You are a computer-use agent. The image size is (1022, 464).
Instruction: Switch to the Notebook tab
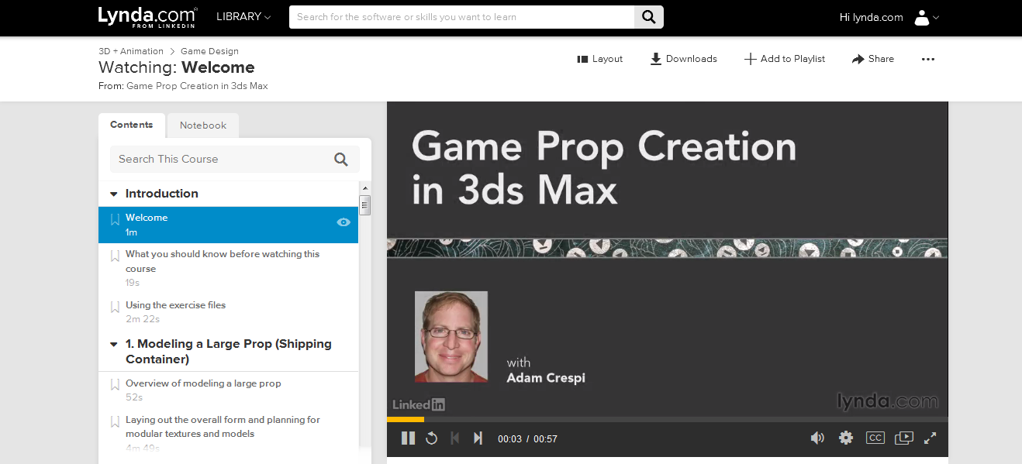pos(203,125)
